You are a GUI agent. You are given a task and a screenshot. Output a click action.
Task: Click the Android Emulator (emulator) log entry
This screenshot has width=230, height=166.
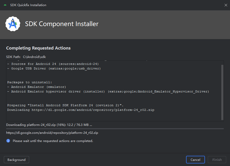pos(37,87)
